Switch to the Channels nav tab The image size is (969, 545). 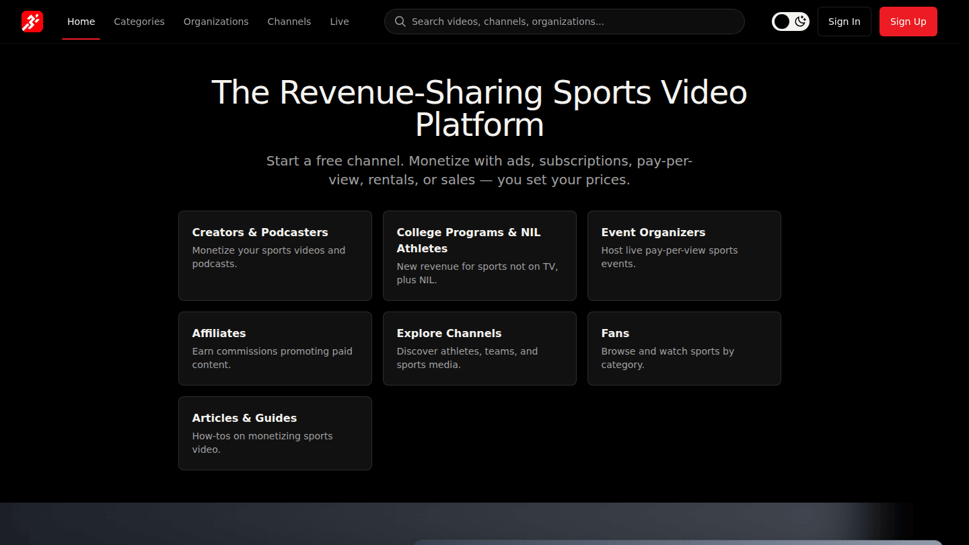coord(289,22)
